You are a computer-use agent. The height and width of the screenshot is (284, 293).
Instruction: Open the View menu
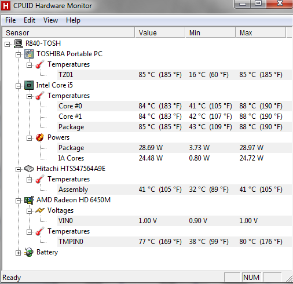50,20
